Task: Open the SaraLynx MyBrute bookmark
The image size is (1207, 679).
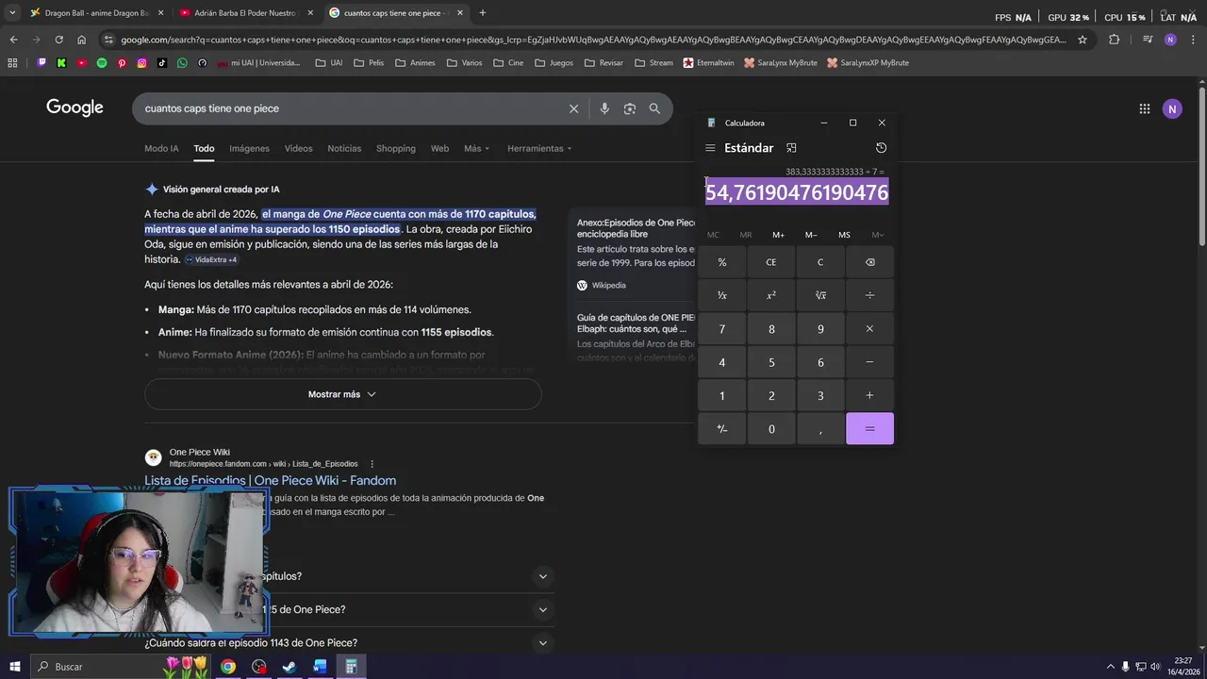Action: tap(780, 63)
